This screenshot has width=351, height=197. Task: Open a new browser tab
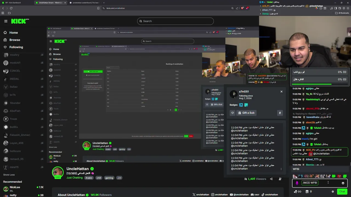coord(104,3)
